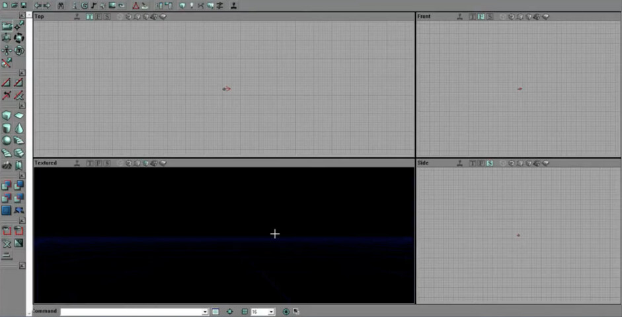Open the Sound browser
The width and height of the screenshot is (622, 317).
102,5
